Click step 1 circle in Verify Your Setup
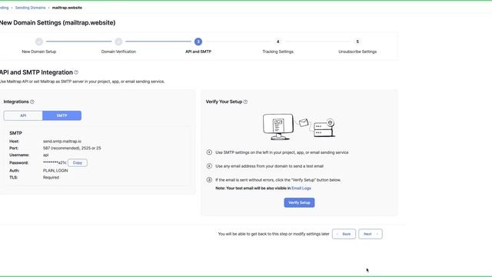Viewport: 492px width, 277px height. tap(209, 152)
